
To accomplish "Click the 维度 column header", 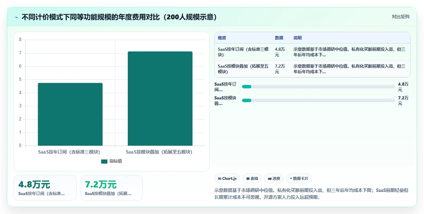I will pos(222,38).
